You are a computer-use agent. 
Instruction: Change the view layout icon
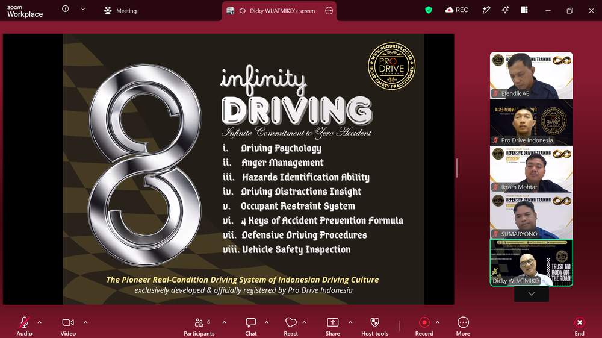point(524,10)
